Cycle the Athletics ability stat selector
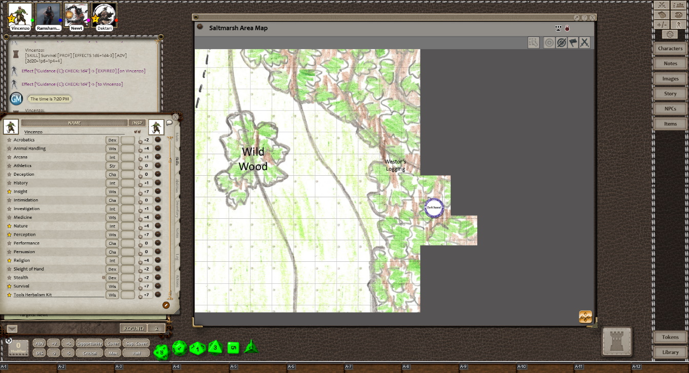The height and width of the screenshot is (373, 689). coord(112,166)
